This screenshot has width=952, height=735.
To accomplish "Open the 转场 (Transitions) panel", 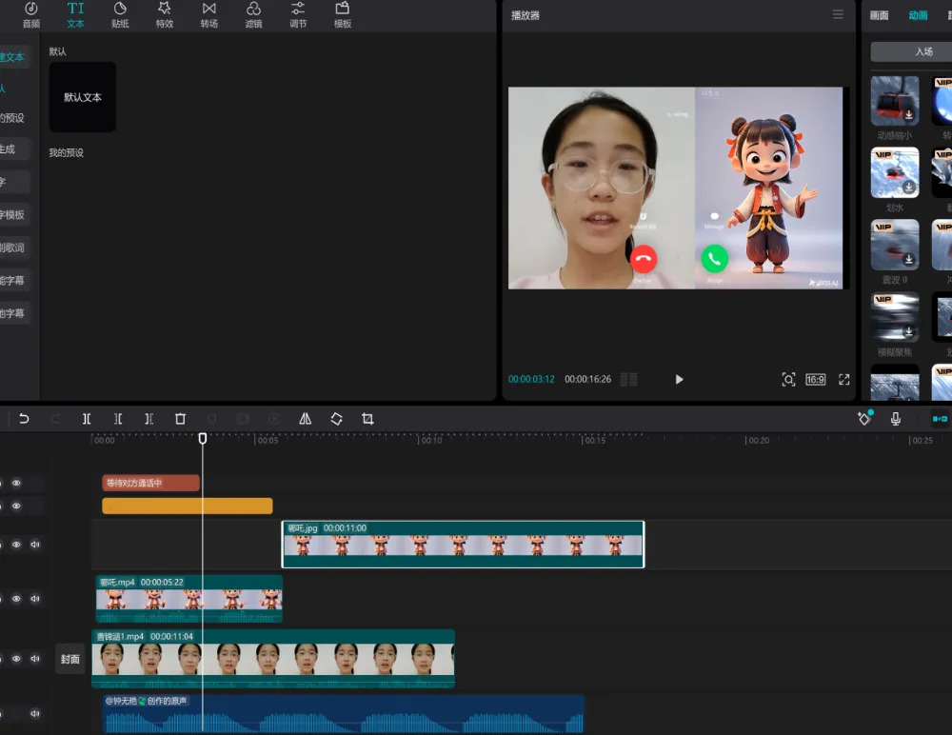I will coord(208,14).
